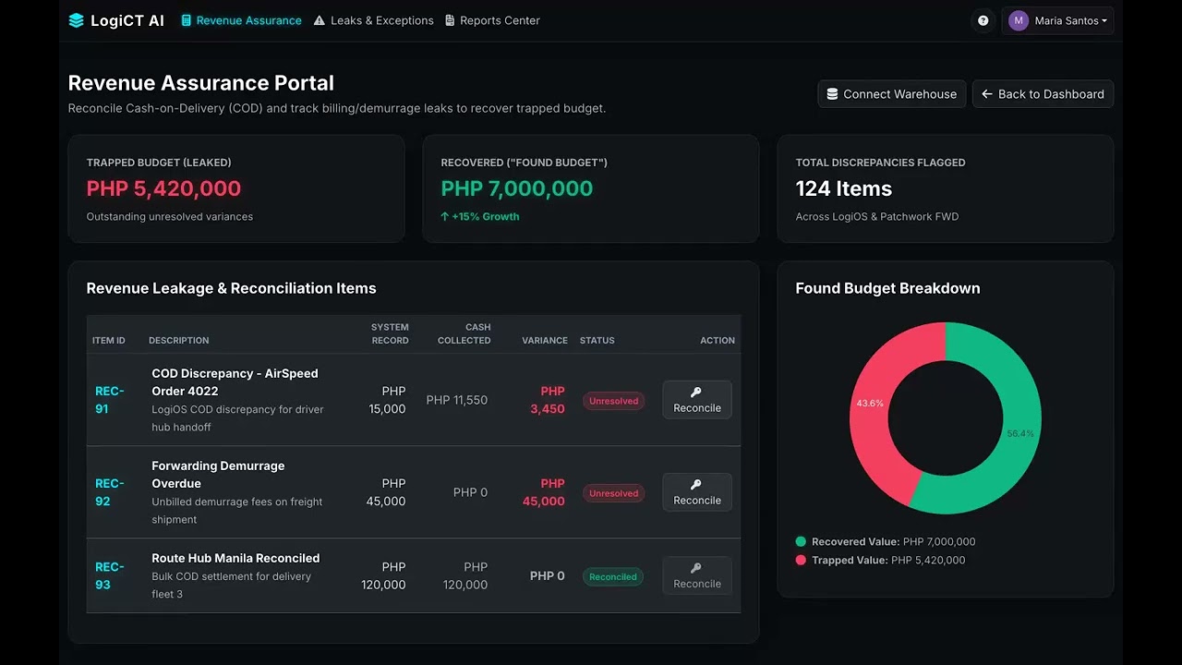The height and width of the screenshot is (665, 1182).
Task: Click the PHP 0 variance for REC-93
Action: tap(548, 575)
